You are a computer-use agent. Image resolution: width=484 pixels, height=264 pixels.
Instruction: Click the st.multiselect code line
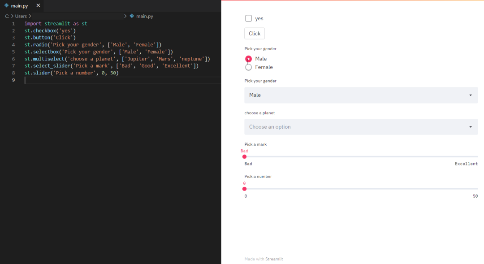coord(117,59)
